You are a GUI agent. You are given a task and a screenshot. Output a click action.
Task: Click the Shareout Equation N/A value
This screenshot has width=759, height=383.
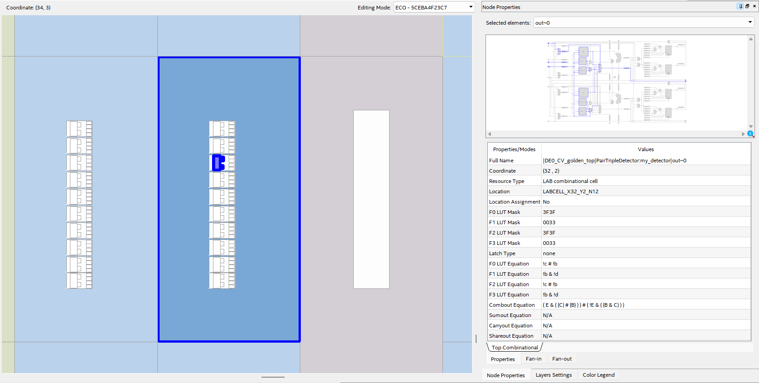pyautogui.click(x=646, y=336)
